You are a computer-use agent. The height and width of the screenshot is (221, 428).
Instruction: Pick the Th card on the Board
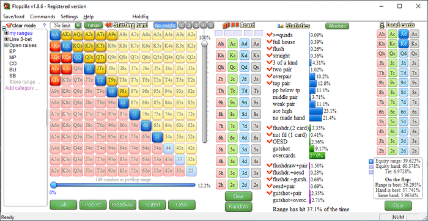(x=221, y=90)
